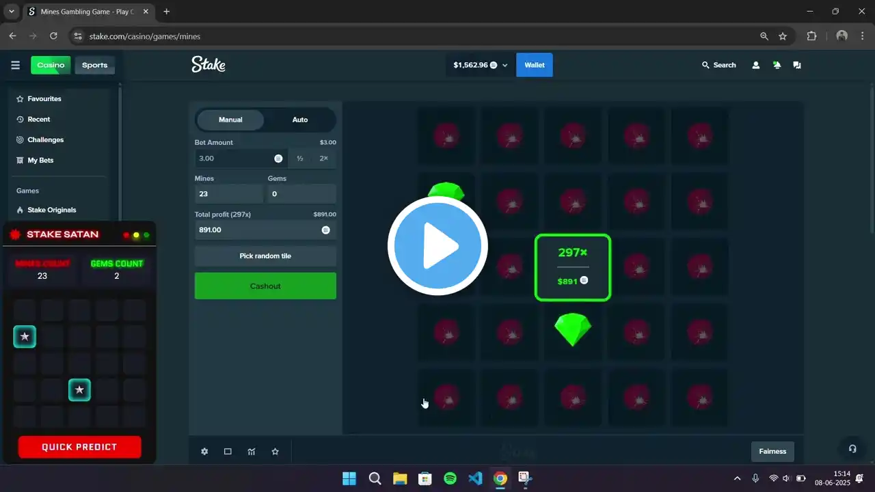The width and height of the screenshot is (875, 492).
Task: Open Spotify from taskbar
Action: [x=450, y=478]
